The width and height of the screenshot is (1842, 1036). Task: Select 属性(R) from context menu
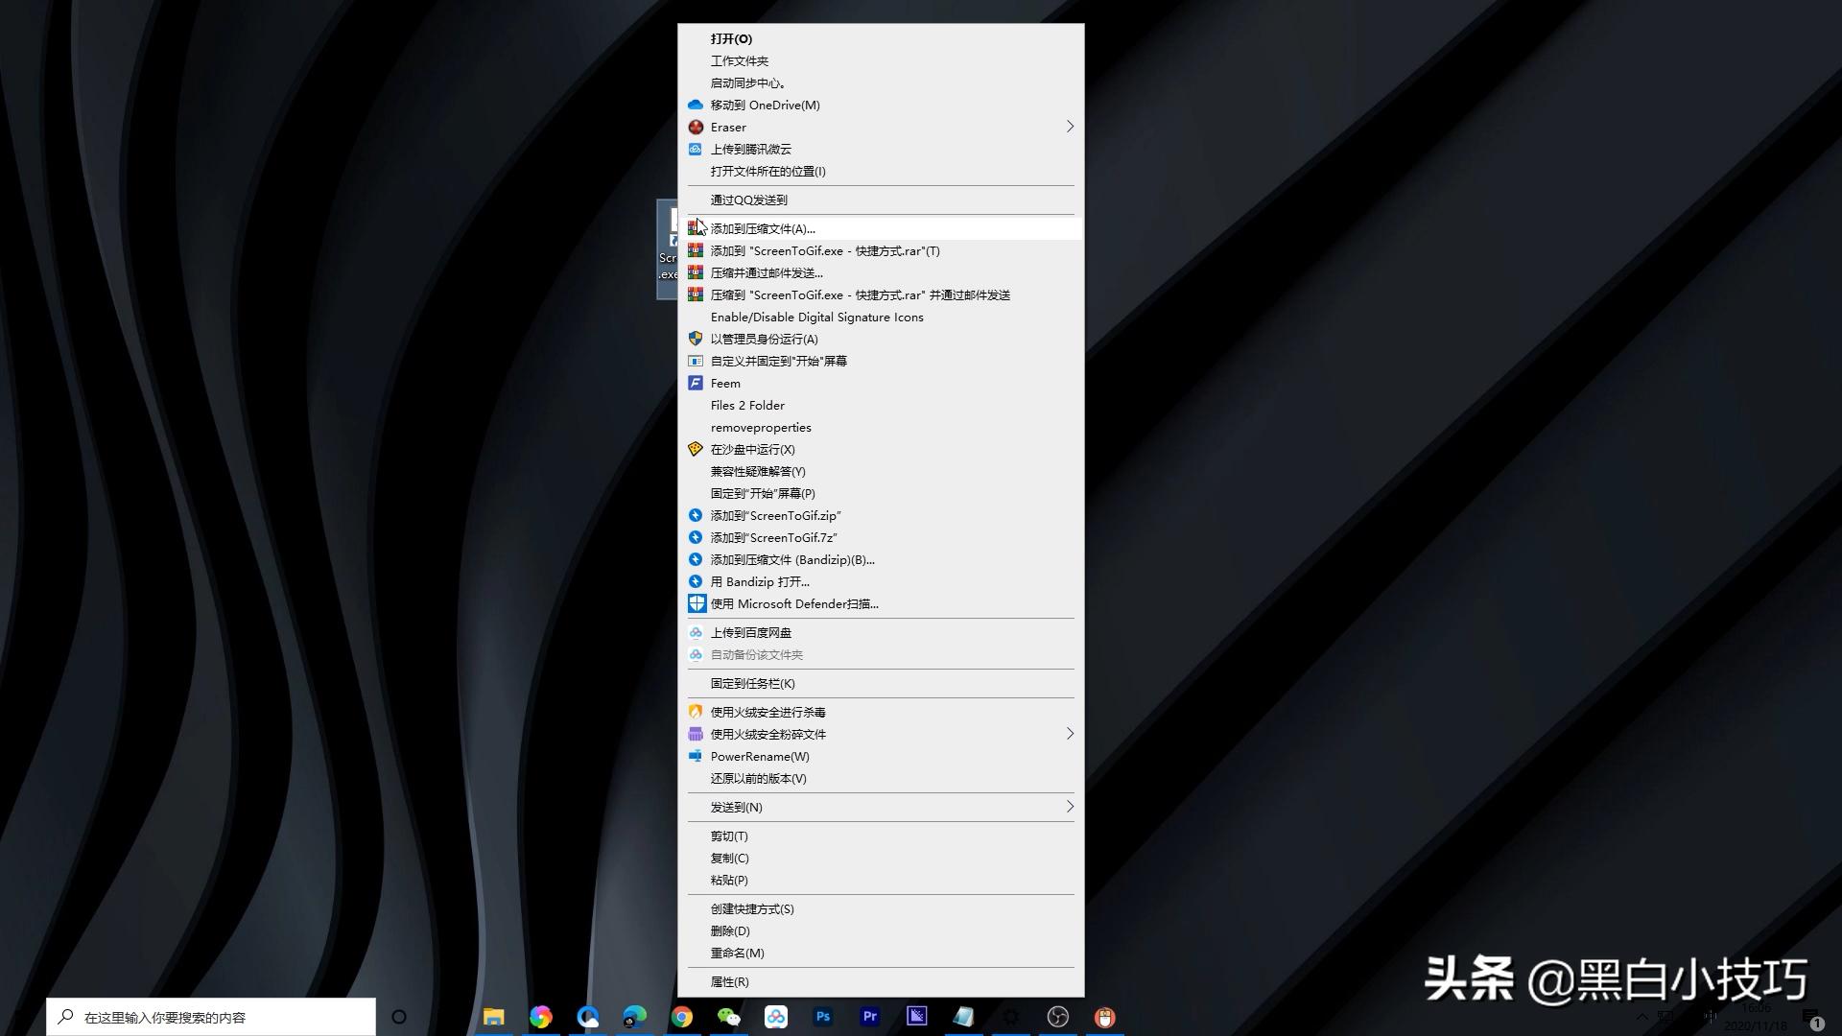729,981
